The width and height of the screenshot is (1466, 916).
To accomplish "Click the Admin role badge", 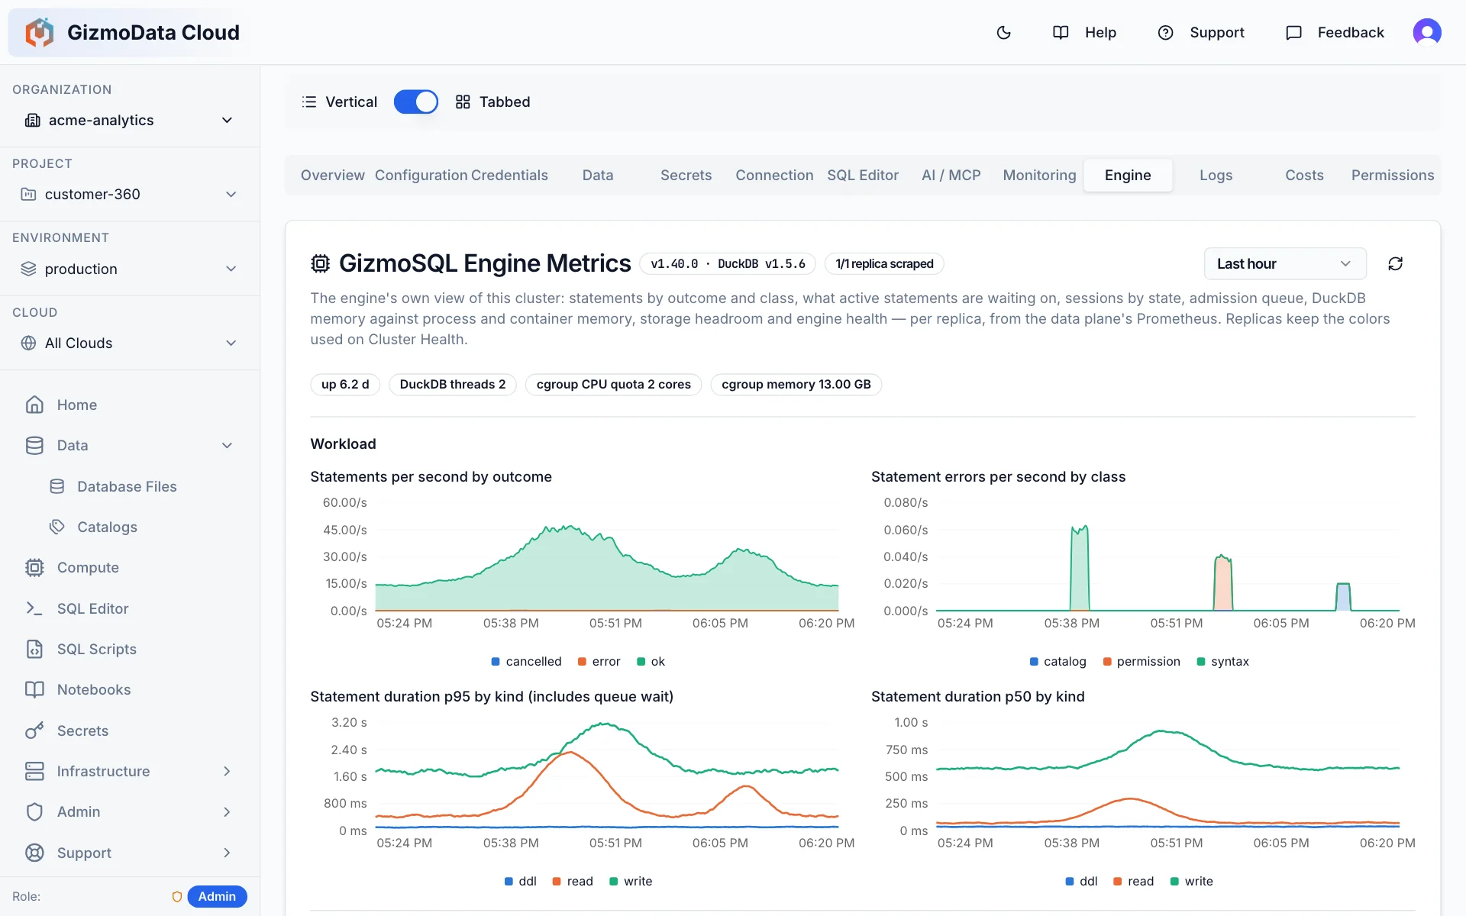I will point(217,896).
